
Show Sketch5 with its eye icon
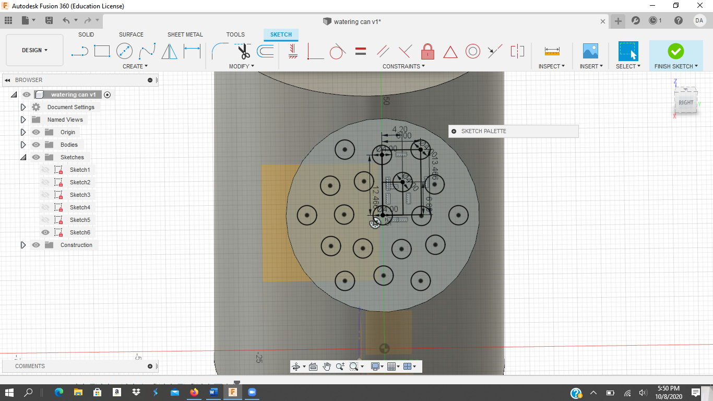pyautogui.click(x=45, y=220)
